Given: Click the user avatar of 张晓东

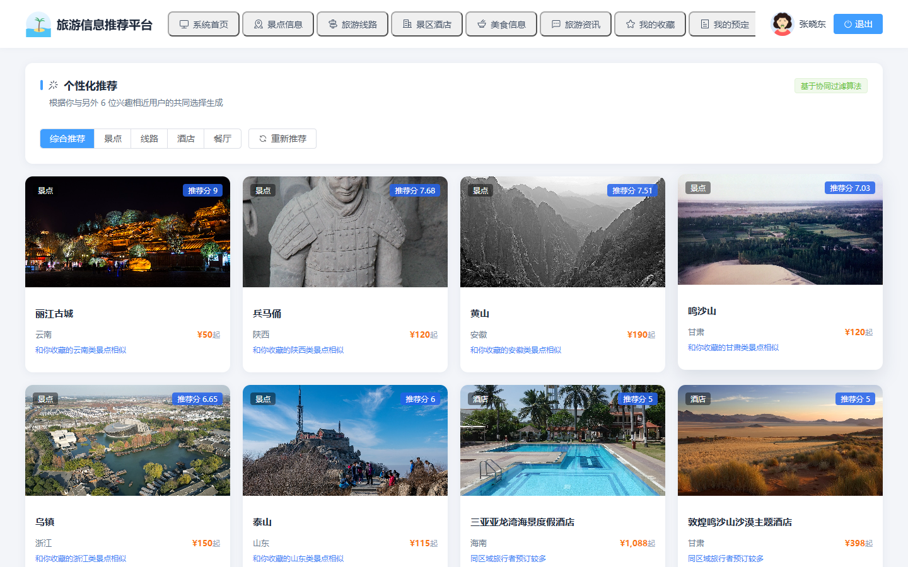Looking at the screenshot, I should [782, 24].
